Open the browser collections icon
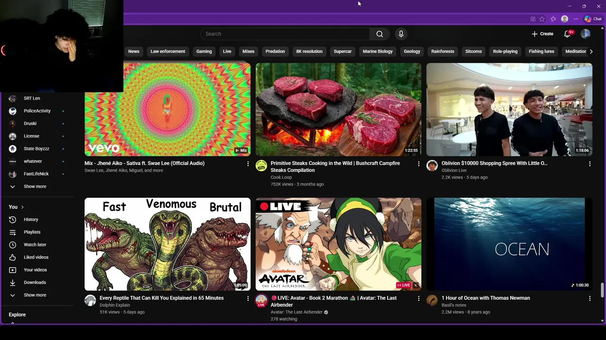 point(553,19)
